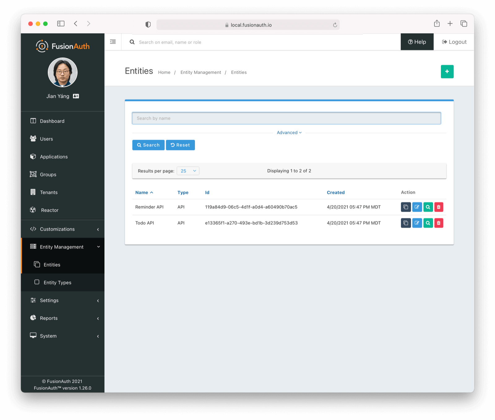Open Tenants in the sidebar

63,192
